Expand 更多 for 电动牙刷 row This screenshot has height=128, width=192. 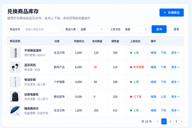(x=175, y=82)
